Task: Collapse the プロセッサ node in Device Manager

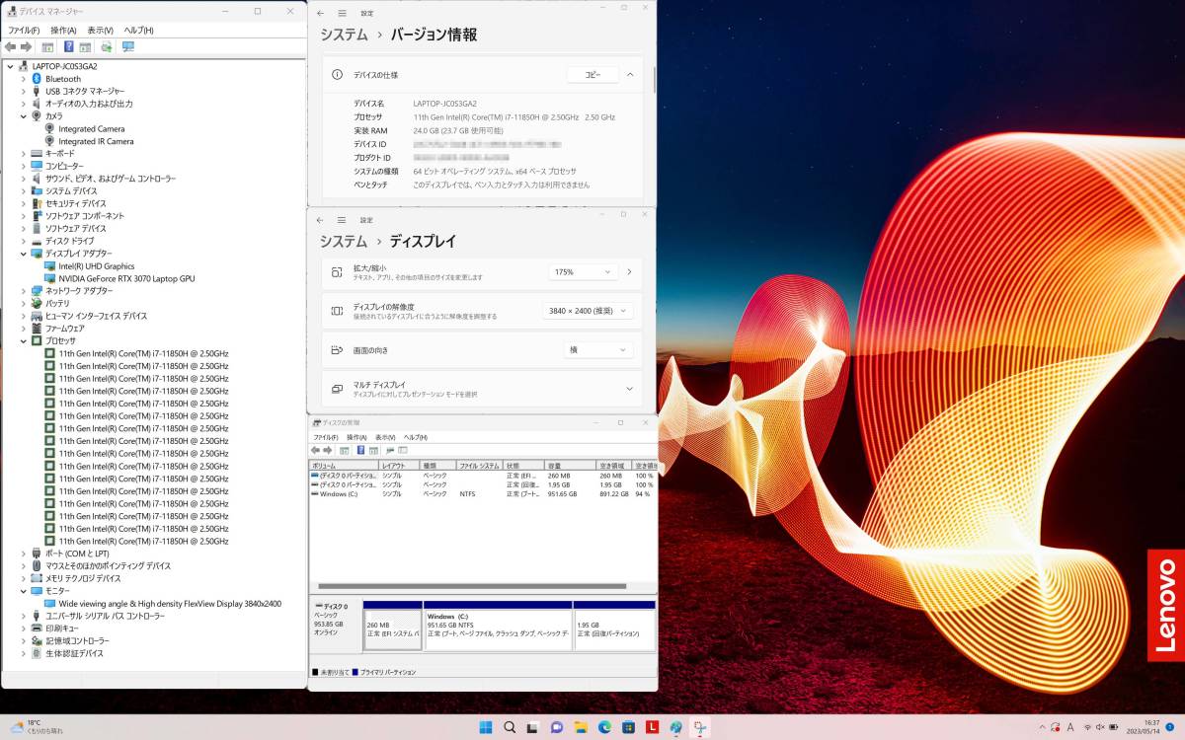Action: (x=22, y=340)
